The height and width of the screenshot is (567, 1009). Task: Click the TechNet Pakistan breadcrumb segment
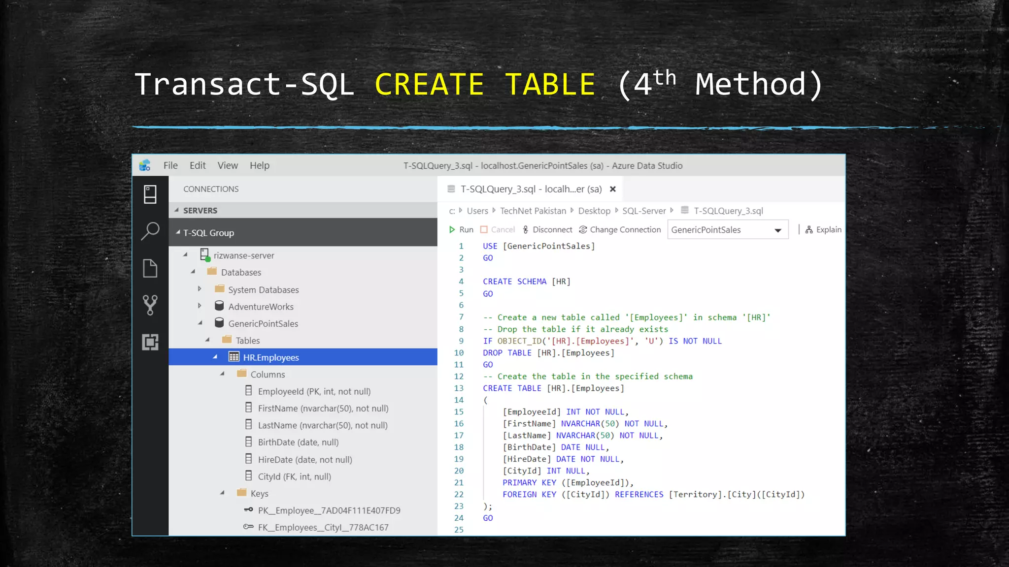pos(533,211)
